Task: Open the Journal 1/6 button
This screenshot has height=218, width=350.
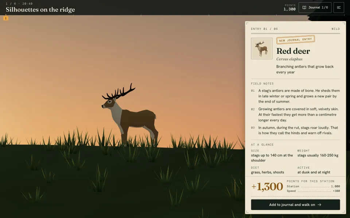Action: pyautogui.click(x=315, y=8)
